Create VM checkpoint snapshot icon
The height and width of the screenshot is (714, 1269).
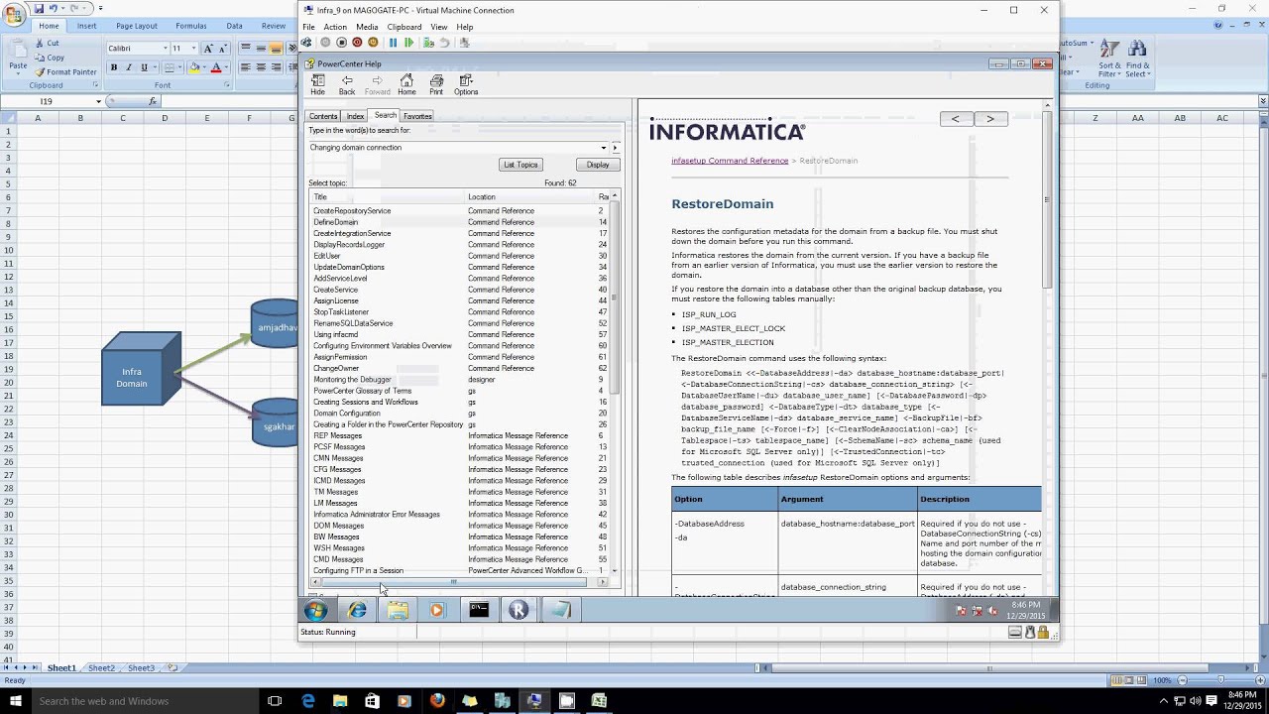point(428,43)
